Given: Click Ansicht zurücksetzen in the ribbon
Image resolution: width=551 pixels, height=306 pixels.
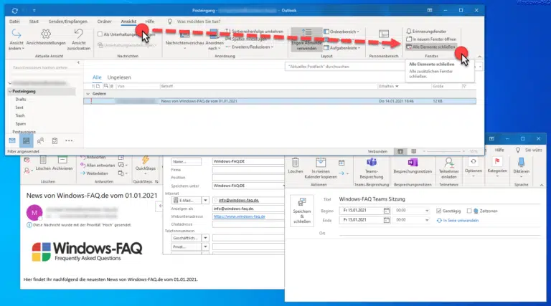Looking at the screenshot, I should pos(79,39).
